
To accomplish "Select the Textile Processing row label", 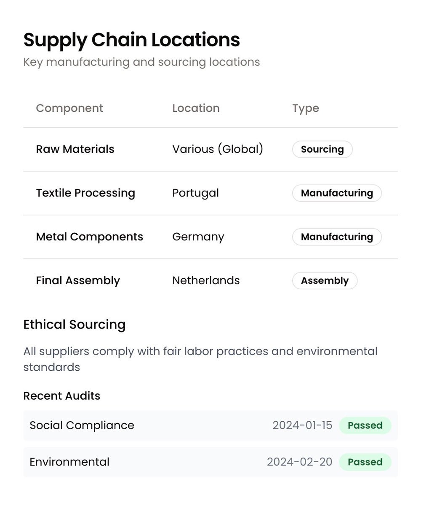I will 85,193.
